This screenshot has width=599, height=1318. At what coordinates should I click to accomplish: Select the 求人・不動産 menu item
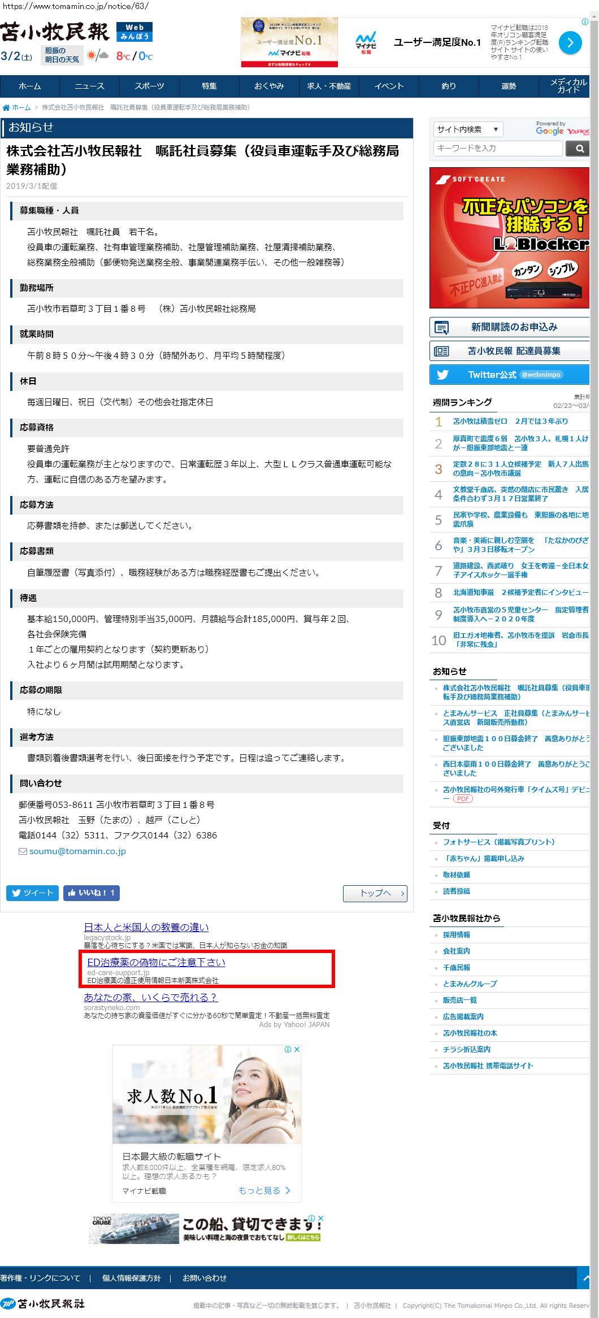[329, 86]
